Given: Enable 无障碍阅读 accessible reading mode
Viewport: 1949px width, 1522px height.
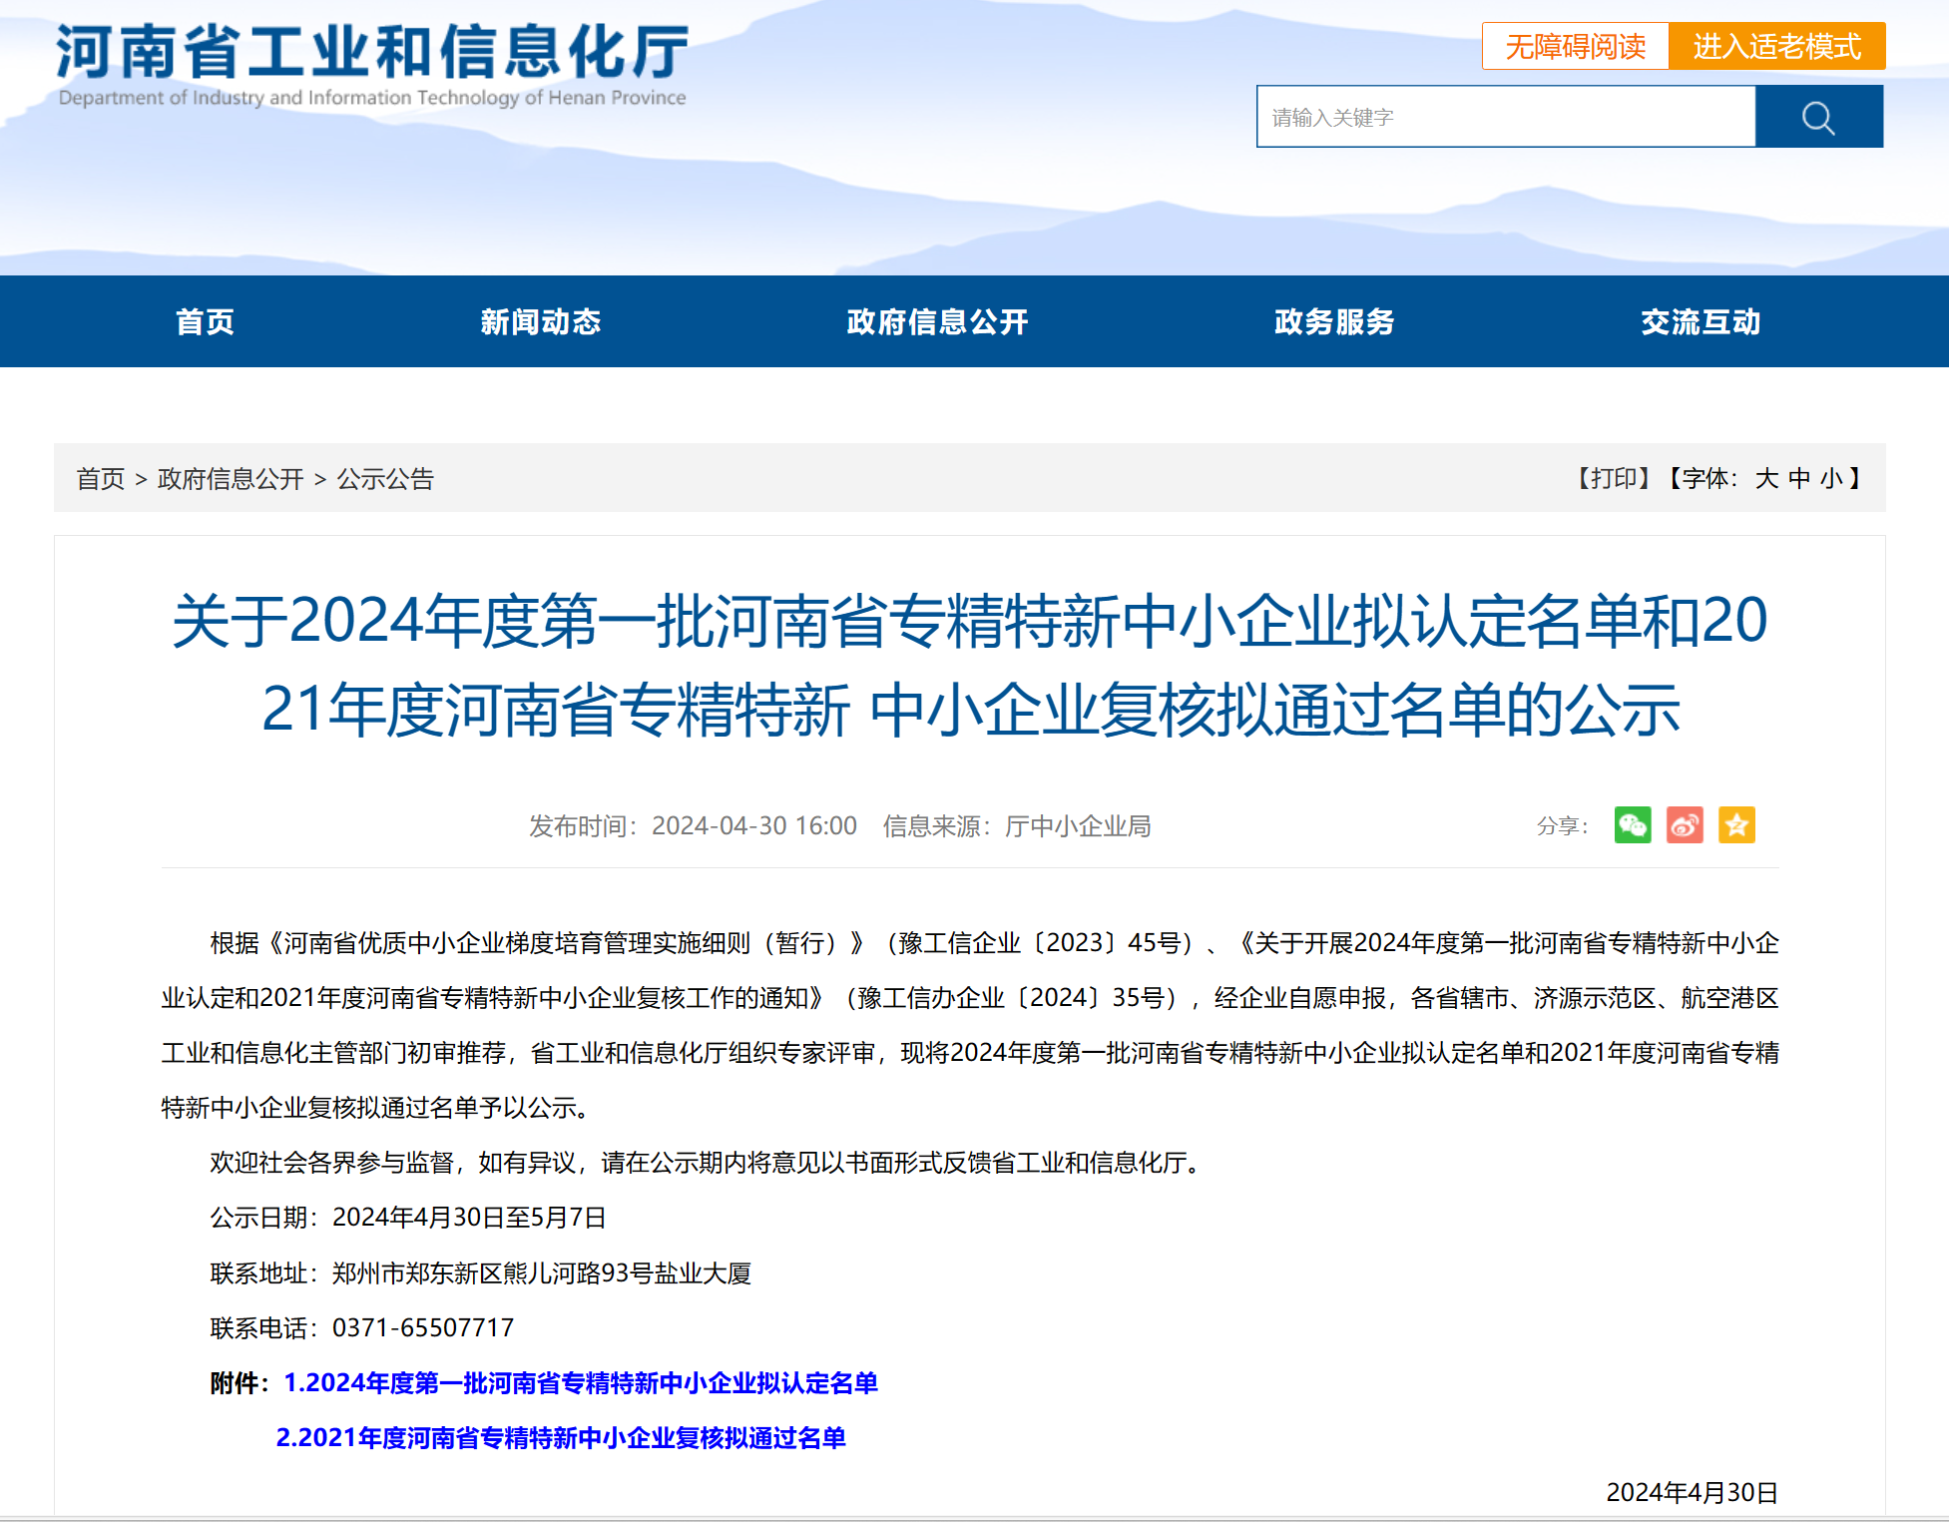Looking at the screenshot, I should [1575, 47].
